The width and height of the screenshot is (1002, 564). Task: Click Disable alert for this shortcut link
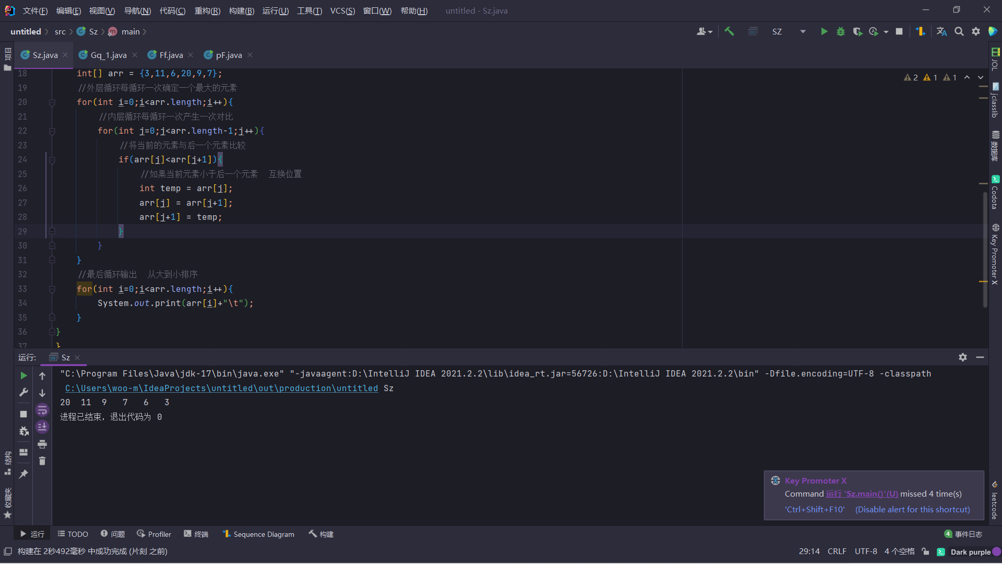(912, 509)
